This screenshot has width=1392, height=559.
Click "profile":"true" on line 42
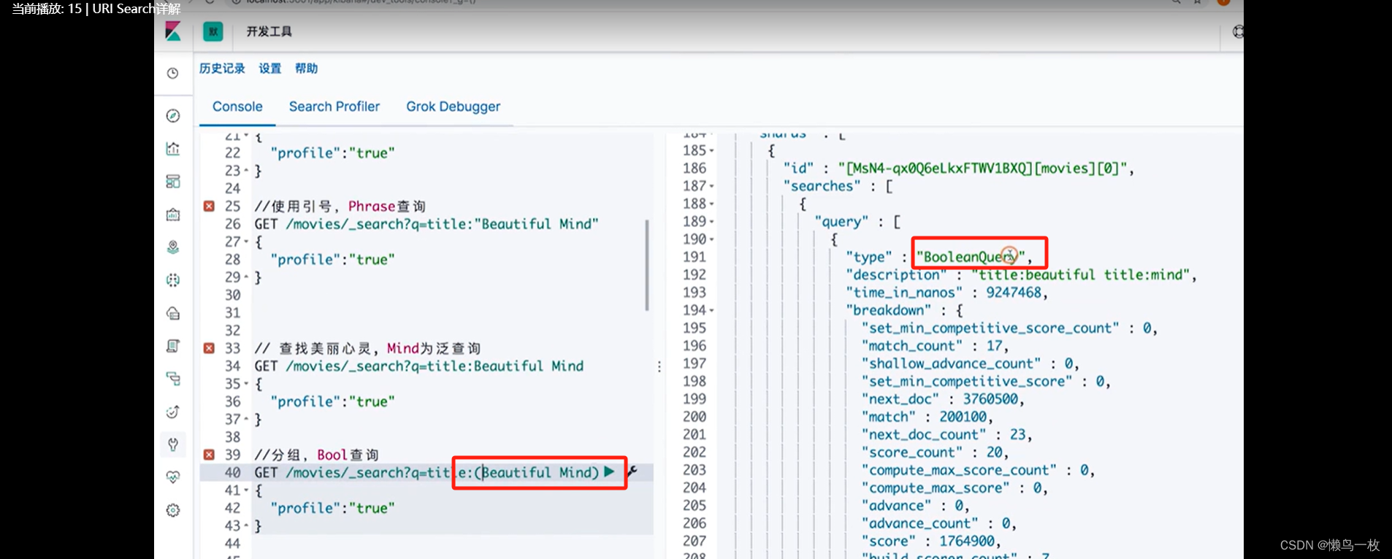(332, 509)
